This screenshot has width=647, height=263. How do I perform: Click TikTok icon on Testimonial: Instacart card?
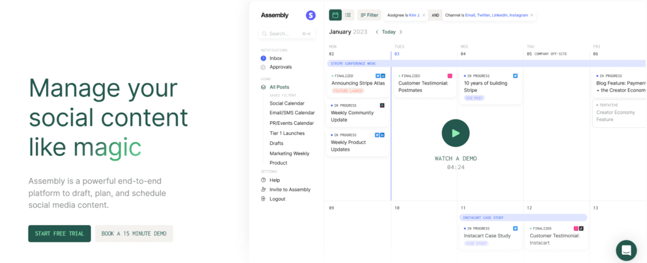click(x=581, y=228)
